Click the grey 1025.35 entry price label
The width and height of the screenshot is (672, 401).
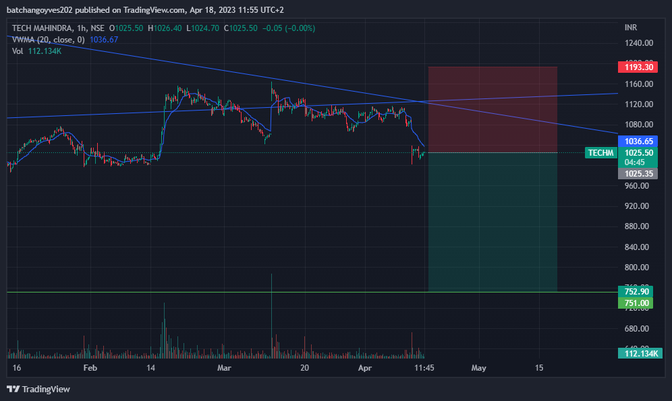(638, 174)
